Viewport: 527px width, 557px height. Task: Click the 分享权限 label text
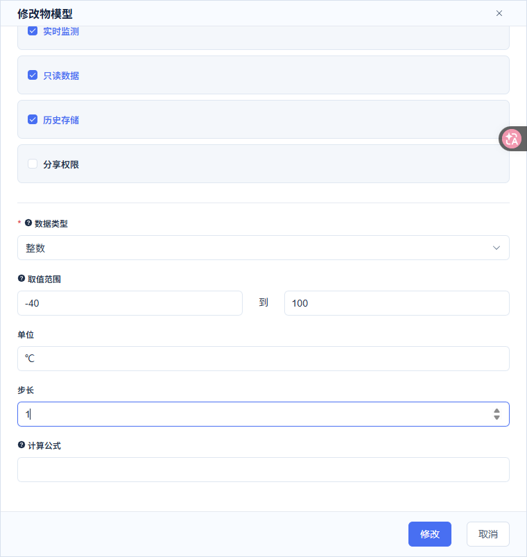pyautogui.click(x=61, y=164)
